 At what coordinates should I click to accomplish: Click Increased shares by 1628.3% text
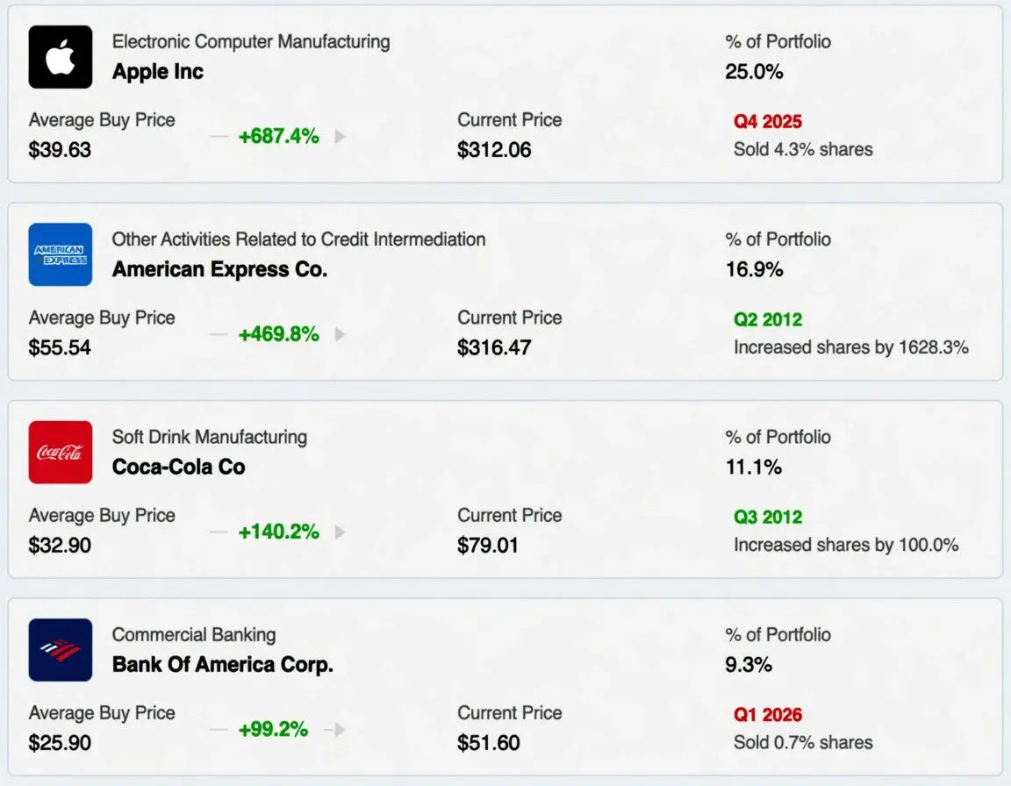[851, 348]
